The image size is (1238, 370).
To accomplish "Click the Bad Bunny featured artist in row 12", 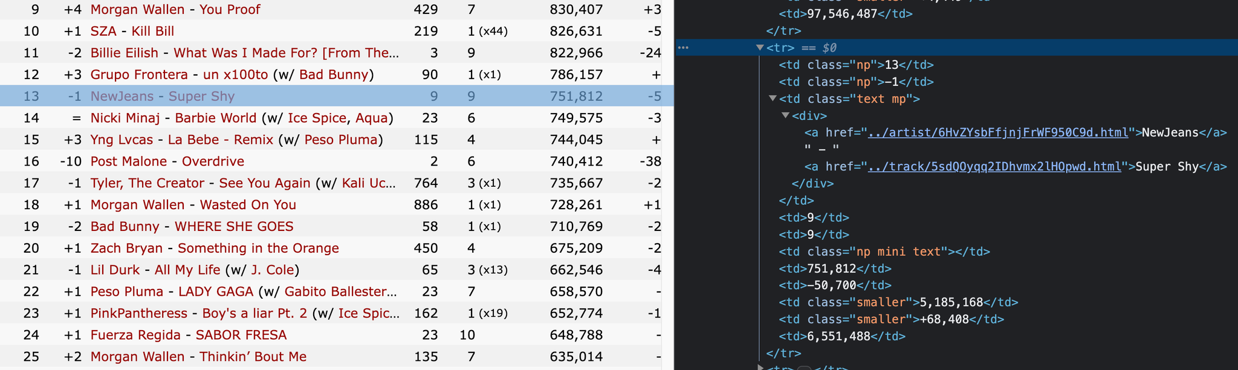I will tap(334, 75).
